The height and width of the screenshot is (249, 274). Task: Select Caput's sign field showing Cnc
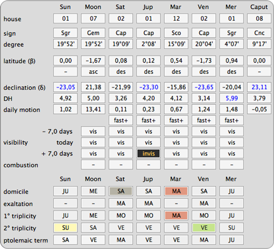tap(260, 33)
